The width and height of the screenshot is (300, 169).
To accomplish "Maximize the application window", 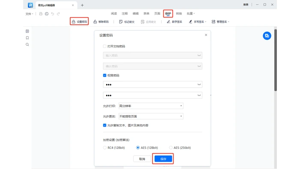I will click(x=265, y=5).
